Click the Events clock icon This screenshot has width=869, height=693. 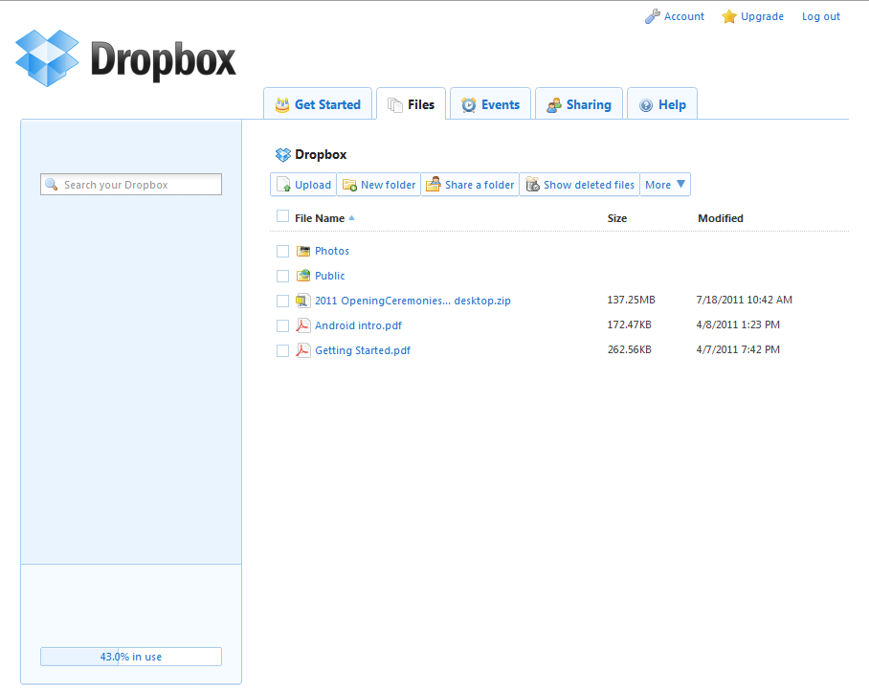[469, 104]
